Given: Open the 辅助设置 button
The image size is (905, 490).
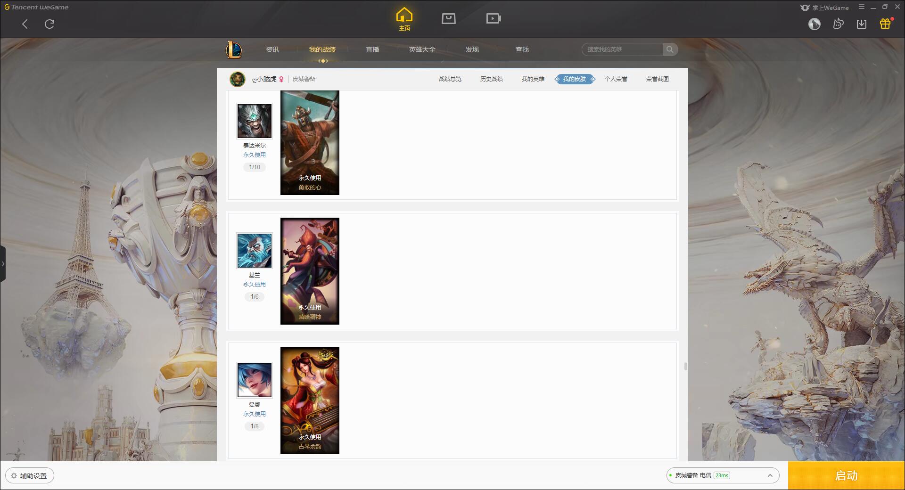Looking at the screenshot, I should click(x=30, y=475).
